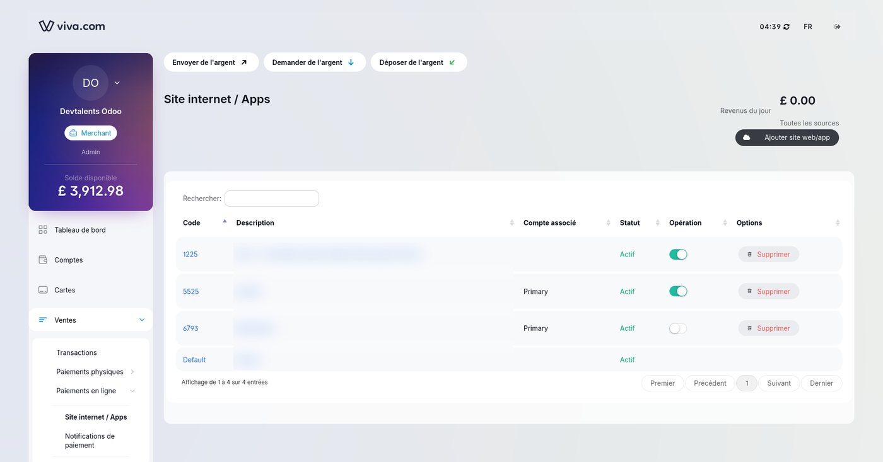Click the viva.com logo
This screenshot has height=462, width=883.
coord(72,26)
